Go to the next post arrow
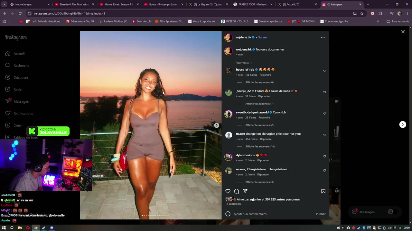This screenshot has width=412, height=231. (x=403, y=124)
